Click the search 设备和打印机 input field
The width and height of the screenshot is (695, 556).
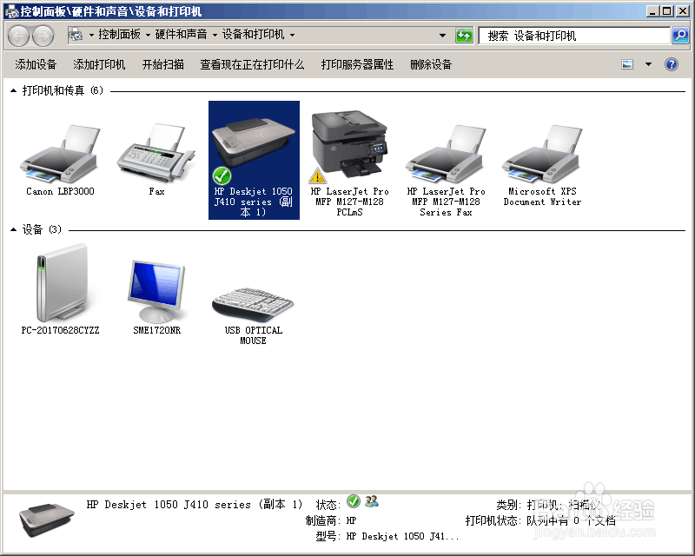574,36
